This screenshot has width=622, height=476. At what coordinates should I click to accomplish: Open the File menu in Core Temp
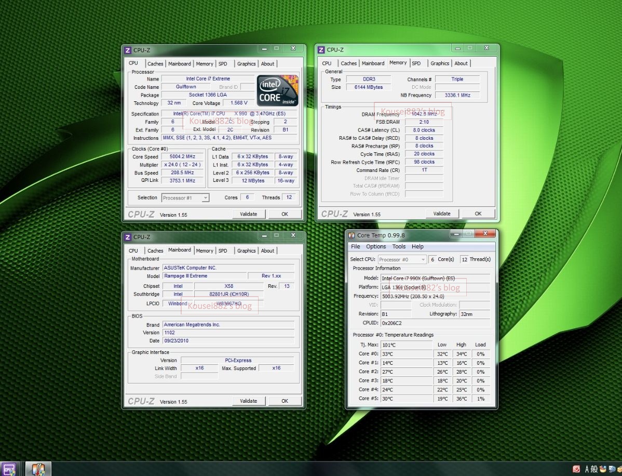click(356, 246)
